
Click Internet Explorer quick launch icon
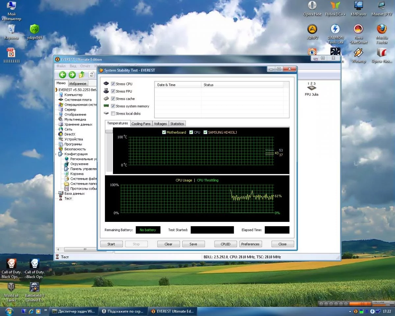tap(31, 311)
